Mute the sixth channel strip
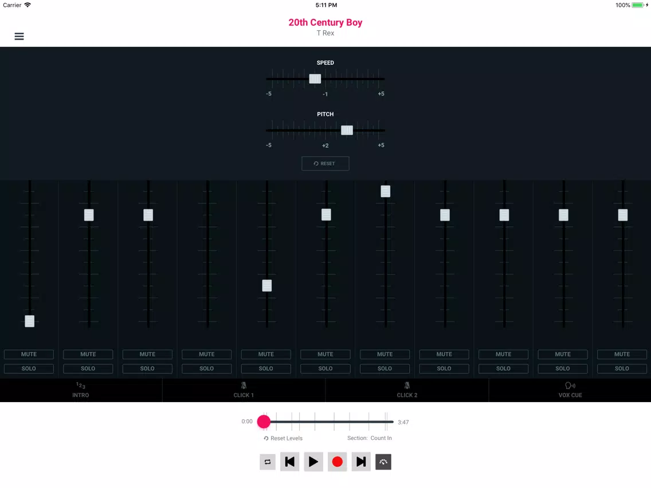This screenshot has width=651, height=488. coord(325,355)
